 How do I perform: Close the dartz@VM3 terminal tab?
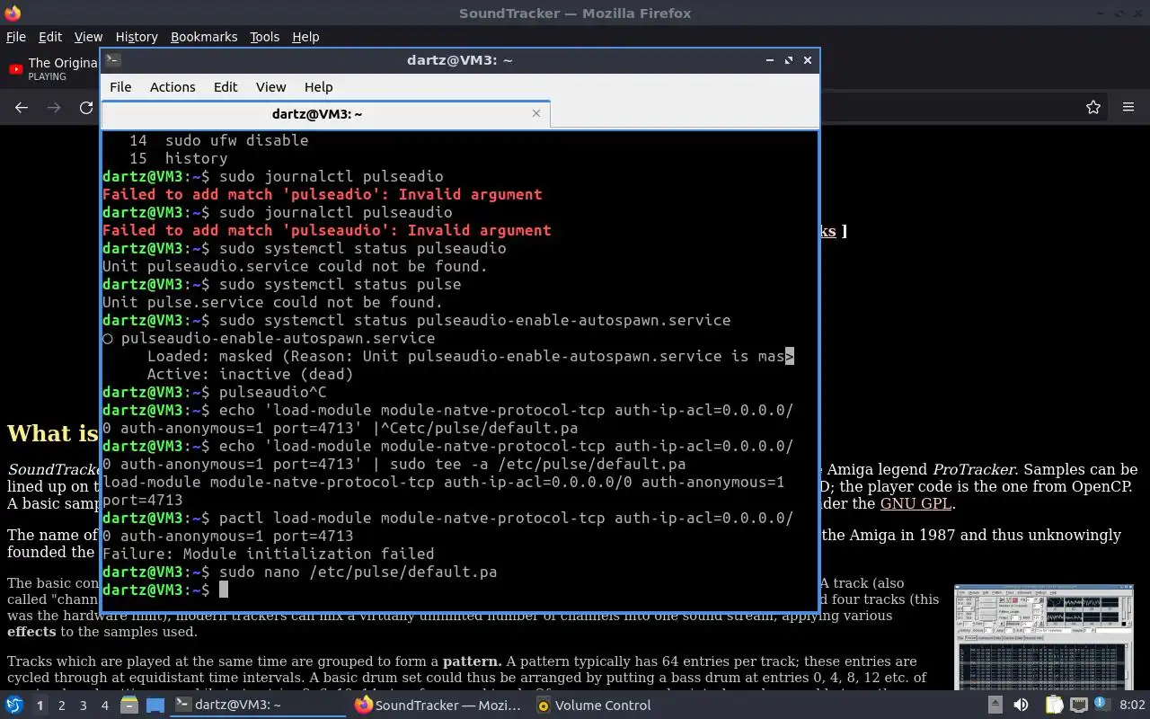(536, 113)
